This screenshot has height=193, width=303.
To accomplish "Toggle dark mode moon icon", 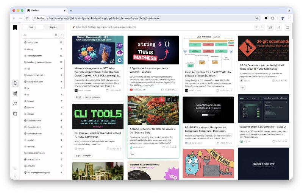I will pyautogui.click(x=15, y=169).
